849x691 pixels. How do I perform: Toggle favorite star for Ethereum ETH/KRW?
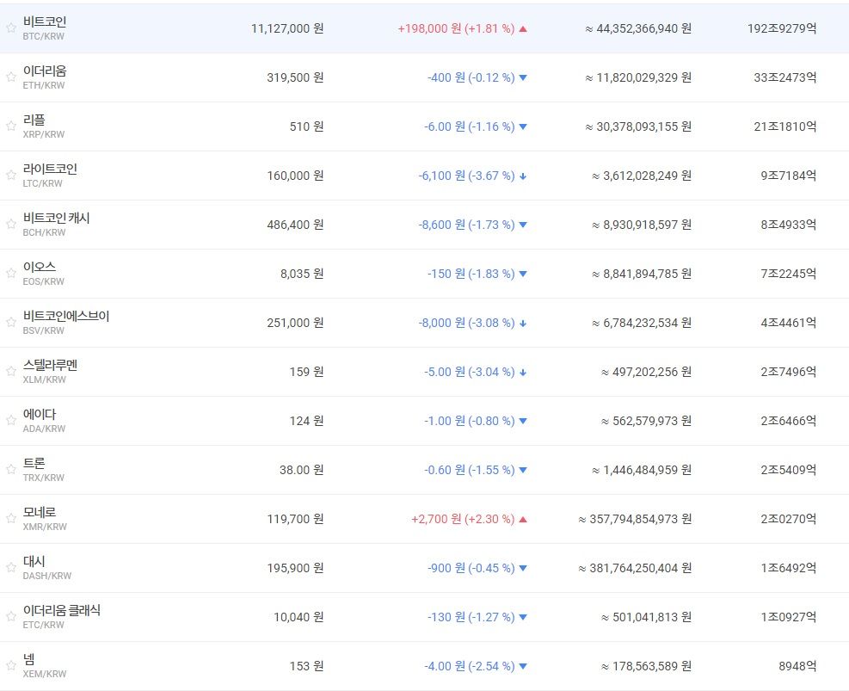tap(10, 77)
